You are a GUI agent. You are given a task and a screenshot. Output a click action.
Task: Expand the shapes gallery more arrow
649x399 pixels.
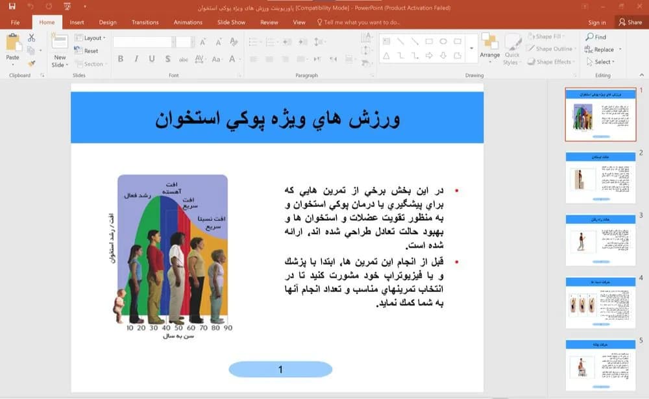471,49
